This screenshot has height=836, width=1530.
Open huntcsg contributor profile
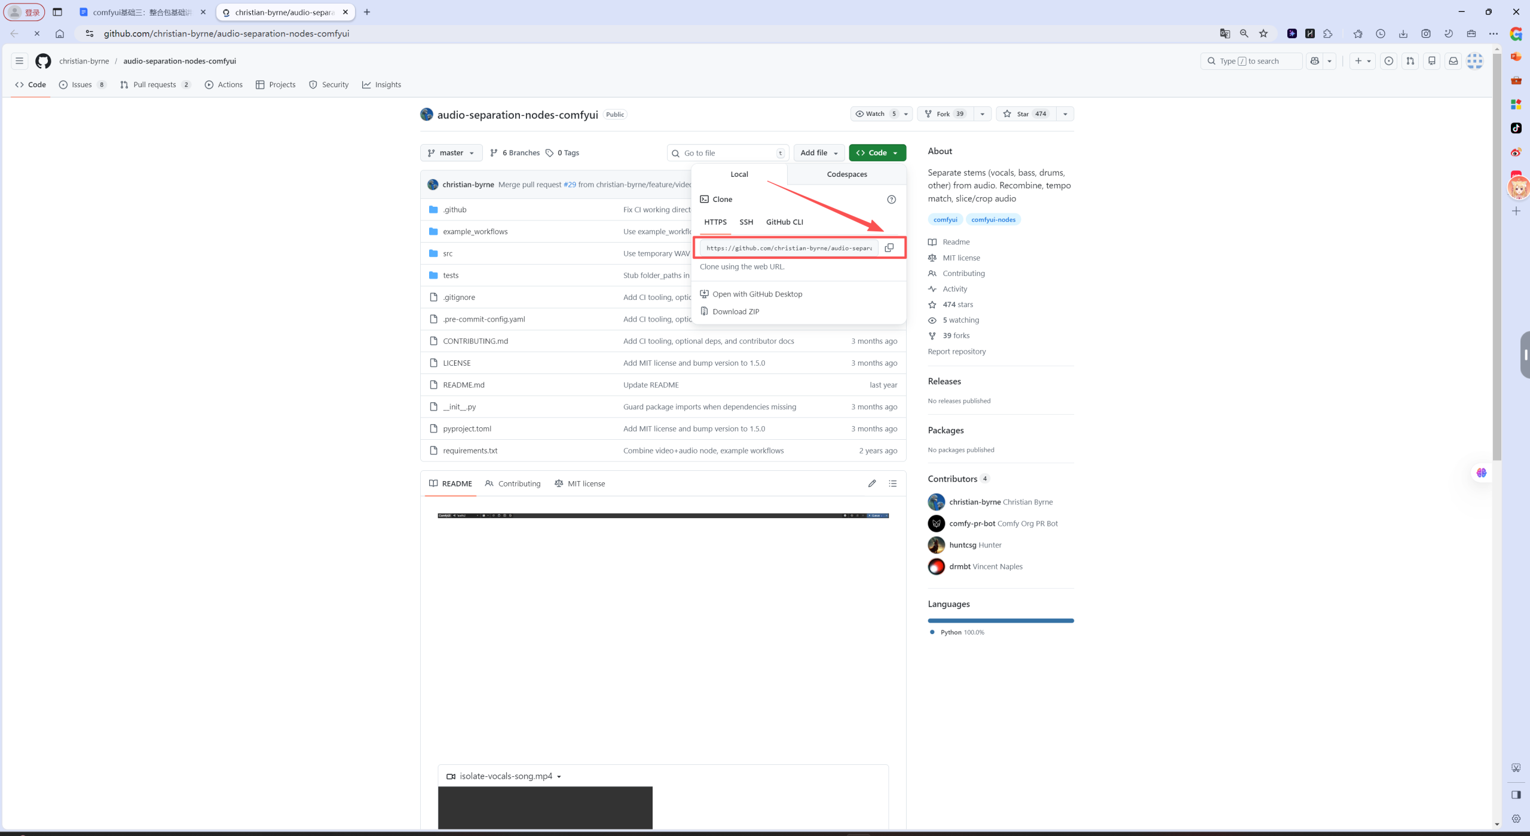pos(963,545)
